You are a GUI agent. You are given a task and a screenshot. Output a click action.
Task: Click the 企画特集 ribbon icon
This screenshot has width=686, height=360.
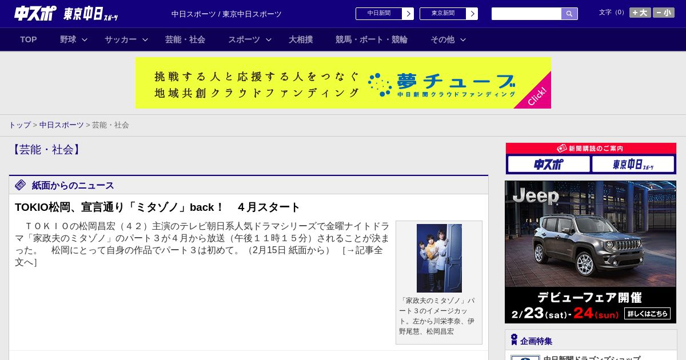pos(514,340)
